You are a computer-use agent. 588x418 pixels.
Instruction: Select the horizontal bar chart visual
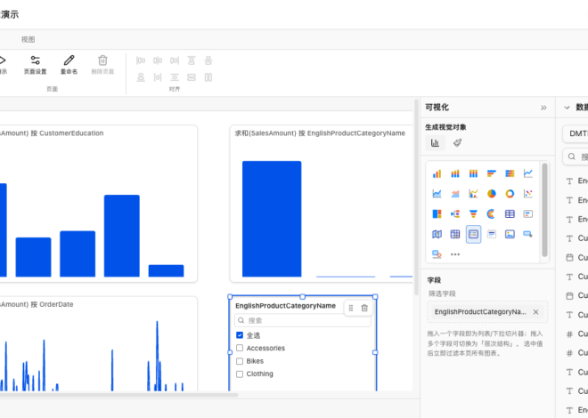pyautogui.click(x=491, y=173)
